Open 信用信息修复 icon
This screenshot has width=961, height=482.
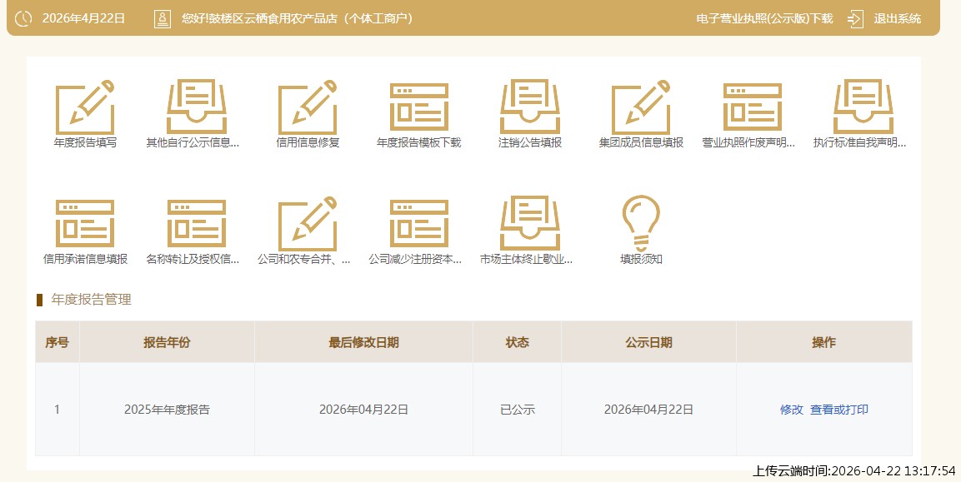coord(308,107)
